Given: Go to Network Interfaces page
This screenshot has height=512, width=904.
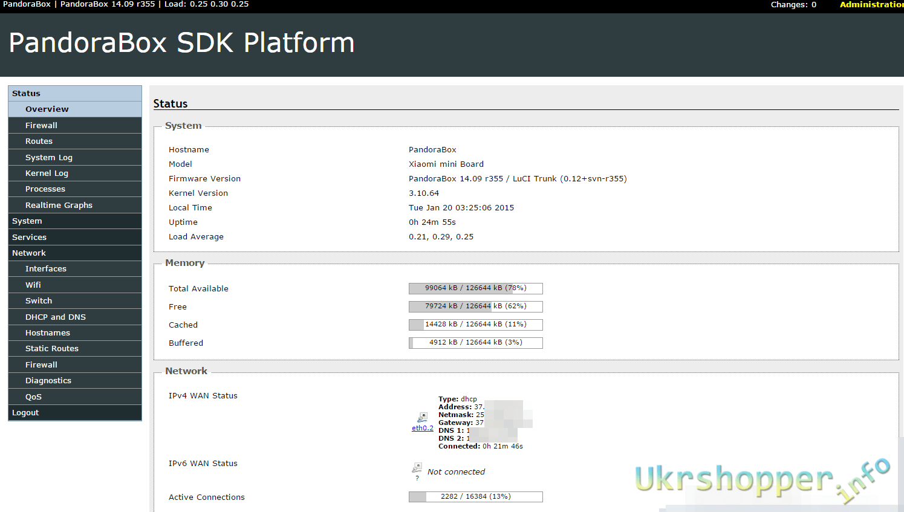Looking at the screenshot, I should [75, 269].
